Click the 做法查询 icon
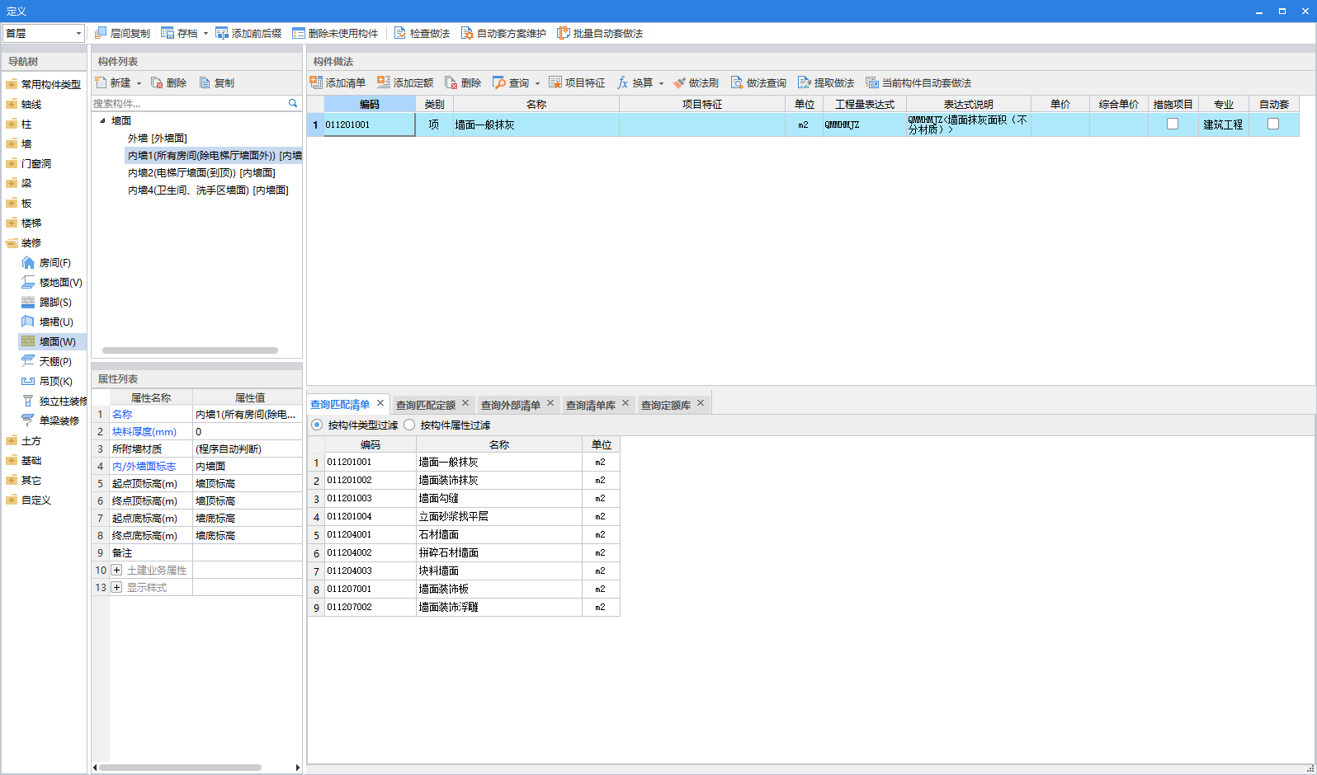1317x775 pixels. click(x=737, y=82)
